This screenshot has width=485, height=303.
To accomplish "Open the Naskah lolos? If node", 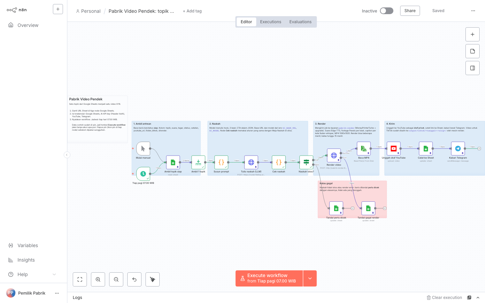I will coord(306,162).
